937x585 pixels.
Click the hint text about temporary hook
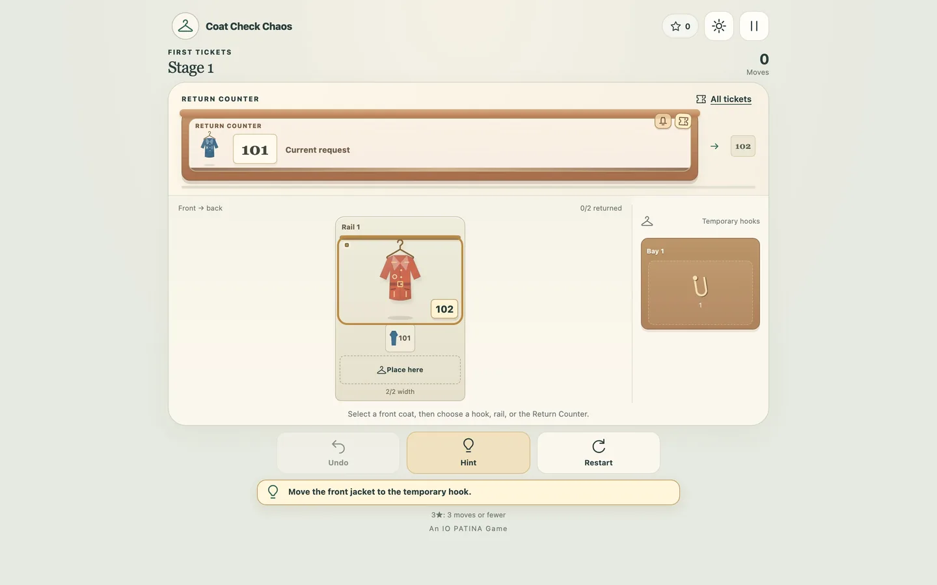tap(379, 492)
